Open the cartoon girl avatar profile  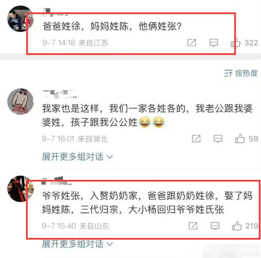(x=20, y=101)
